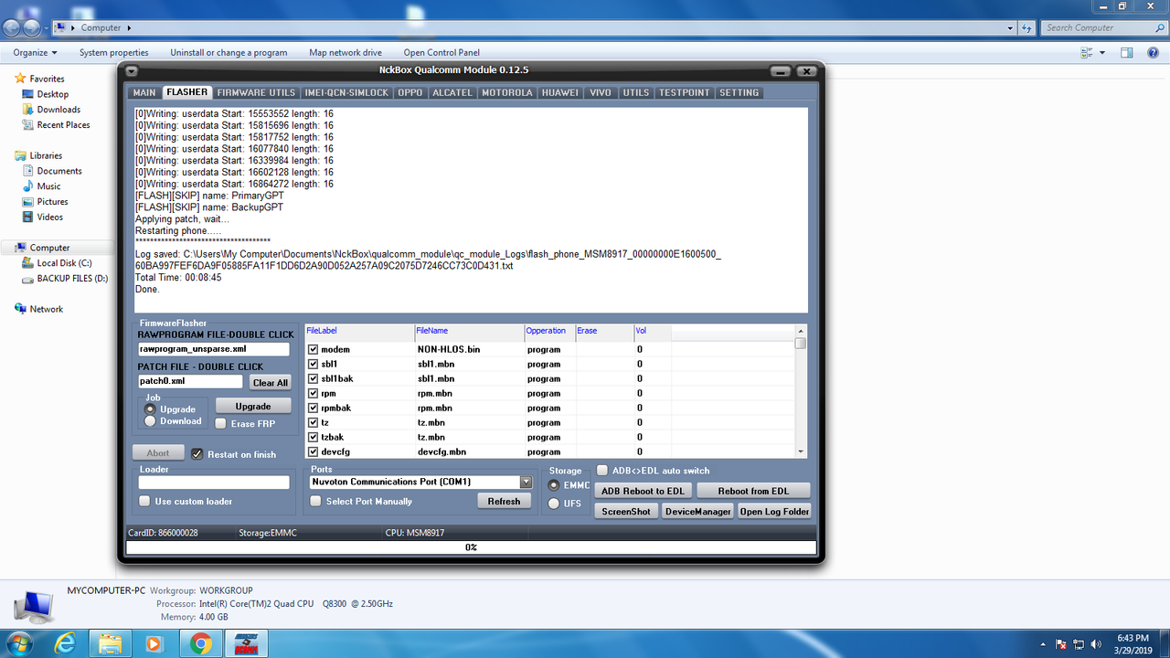This screenshot has width=1170, height=658.
Task: Select Documents library in the Explorer sidebar
Action: 59,171
